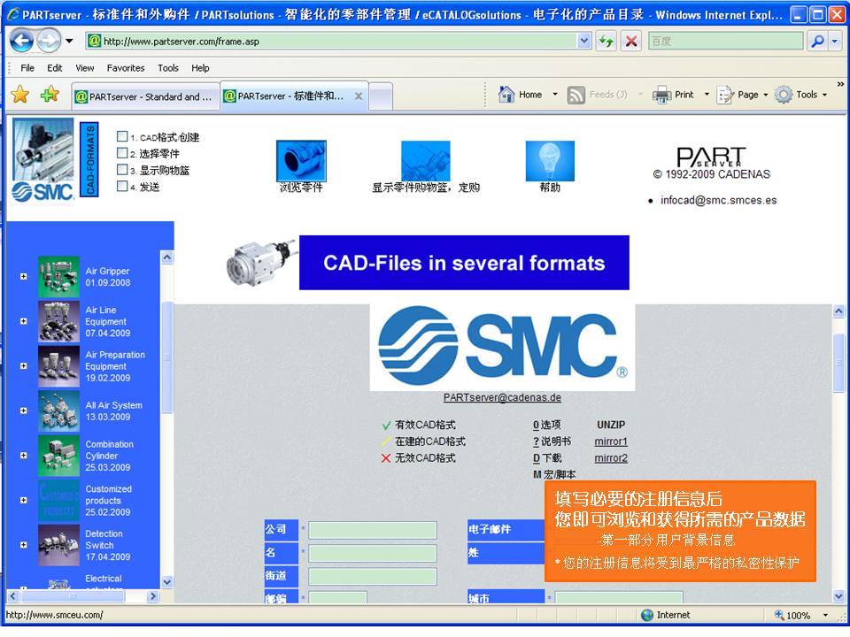Click the security zone globe icon
The height and width of the screenshot is (637, 850).
646,615
